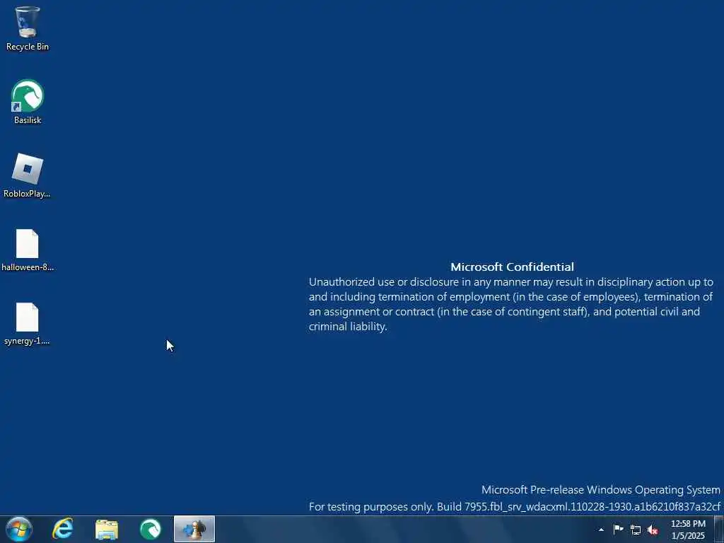Viewport: 724px width, 543px height.
Task: Select the Recycle Bin desktop icon
Action: pyautogui.click(x=28, y=28)
